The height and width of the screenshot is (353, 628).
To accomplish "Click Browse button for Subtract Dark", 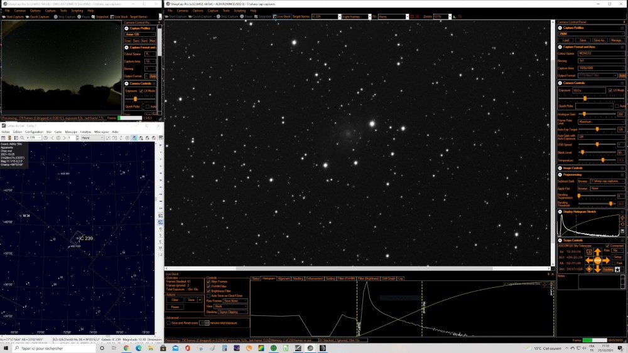I will [x=583, y=181].
